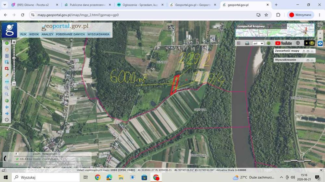Open a new browser tab
325x182 pixels.
click(x=276, y=5)
